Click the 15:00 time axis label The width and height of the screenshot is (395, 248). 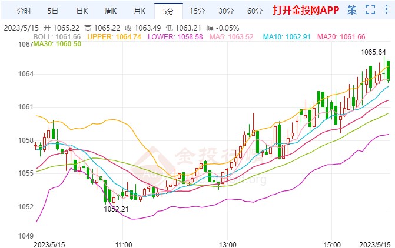[332, 244]
